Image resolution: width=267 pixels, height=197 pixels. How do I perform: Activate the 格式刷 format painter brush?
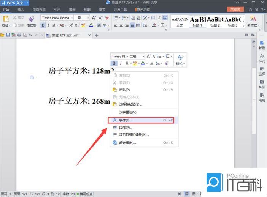pyautogui.click(x=31, y=21)
